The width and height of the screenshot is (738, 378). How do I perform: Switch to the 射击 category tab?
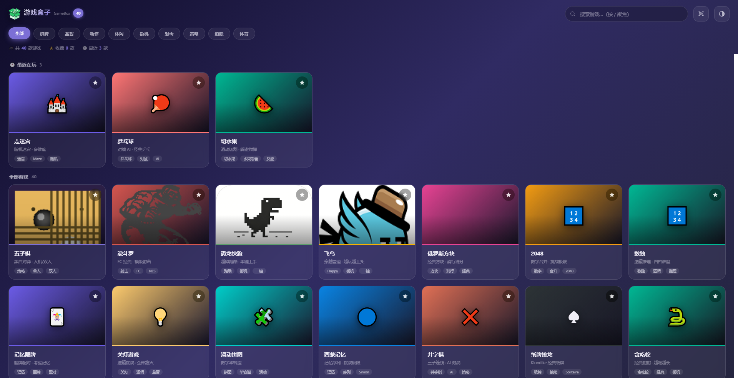[169, 34]
